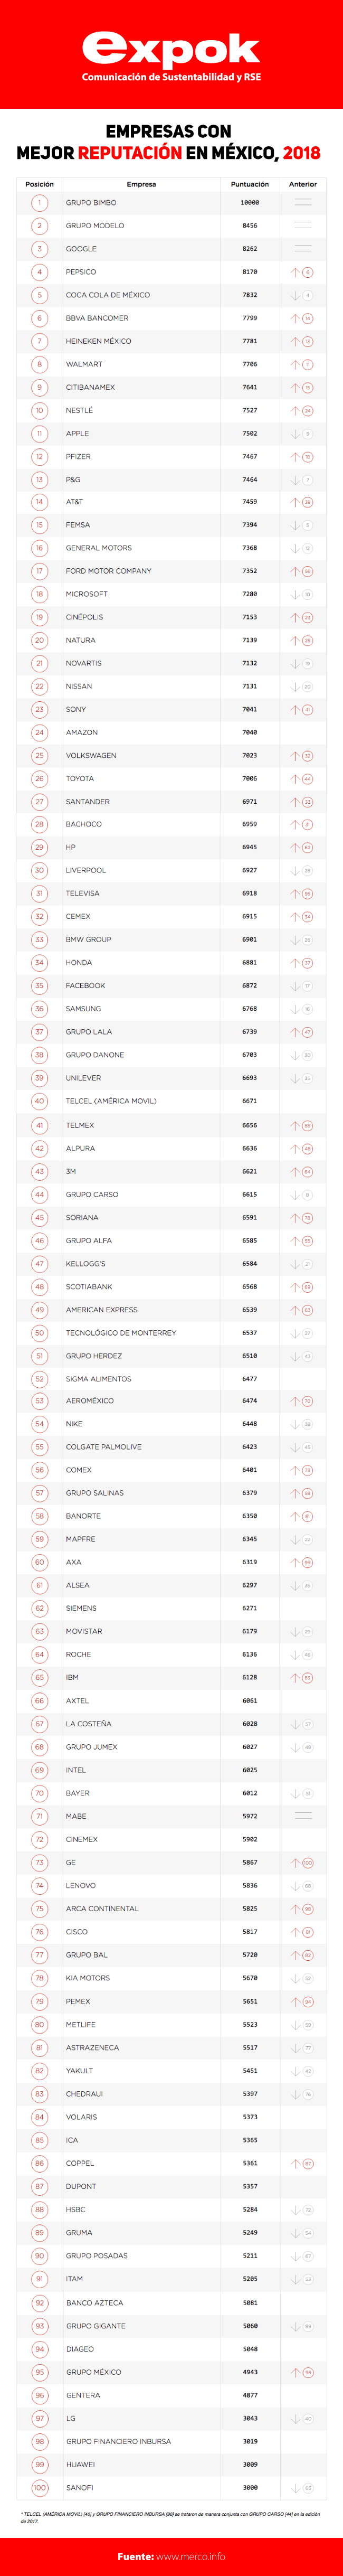The width and height of the screenshot is (343, 2576).
Task: Click the Posición column header
Action: [40, 184]
